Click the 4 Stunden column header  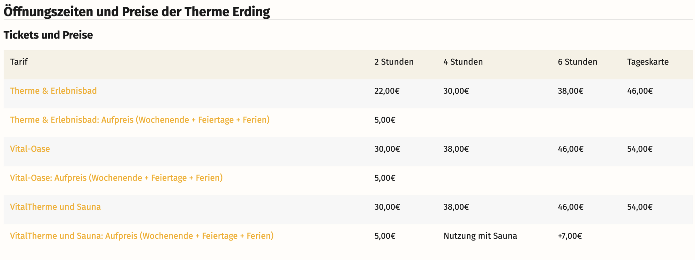[463, 62]
